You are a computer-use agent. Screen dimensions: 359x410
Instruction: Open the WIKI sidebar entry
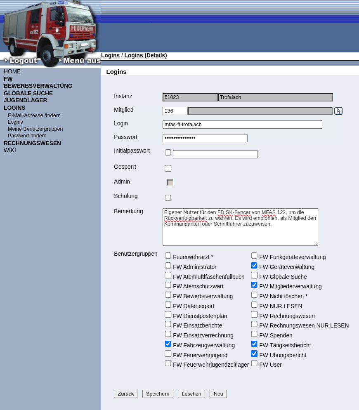[x=9, y=151]
